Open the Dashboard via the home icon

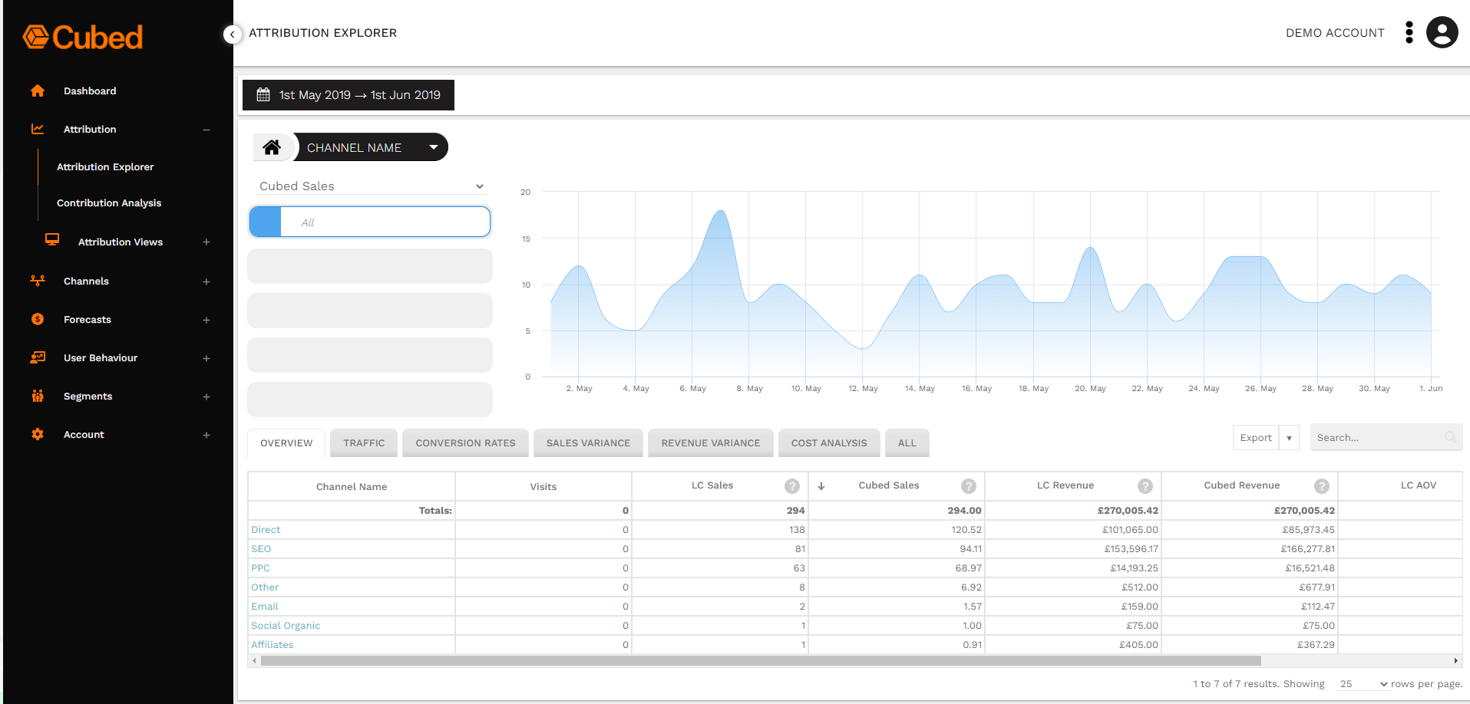(38, 90)
